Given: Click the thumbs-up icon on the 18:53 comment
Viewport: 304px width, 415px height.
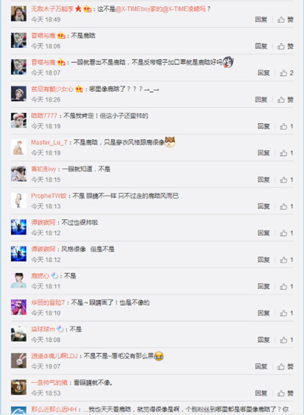Looking at the screenshot, I should click(x=281, y=394).
